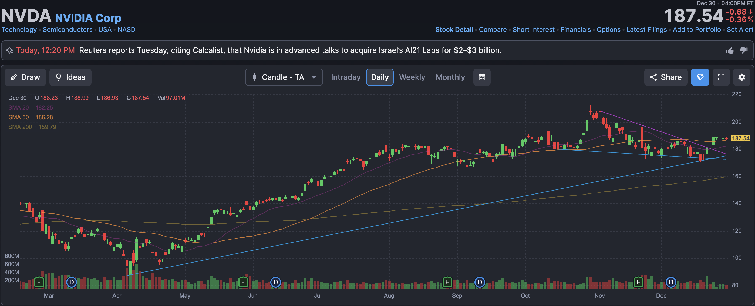Select the Intraday timeframe

346,77
